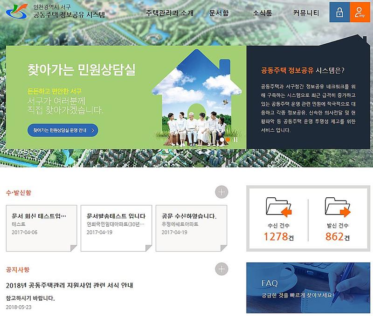Pause the banner slideshow with the II icon

tap(235, 140)
